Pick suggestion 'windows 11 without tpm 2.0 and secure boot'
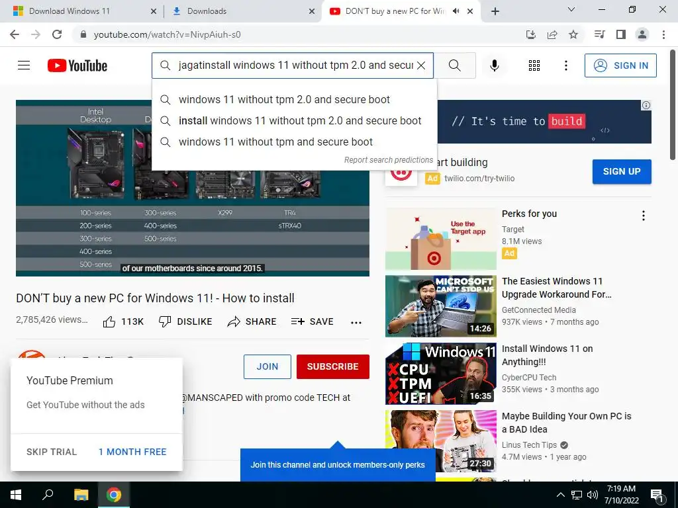678x508 pixels. click(294, 99)
